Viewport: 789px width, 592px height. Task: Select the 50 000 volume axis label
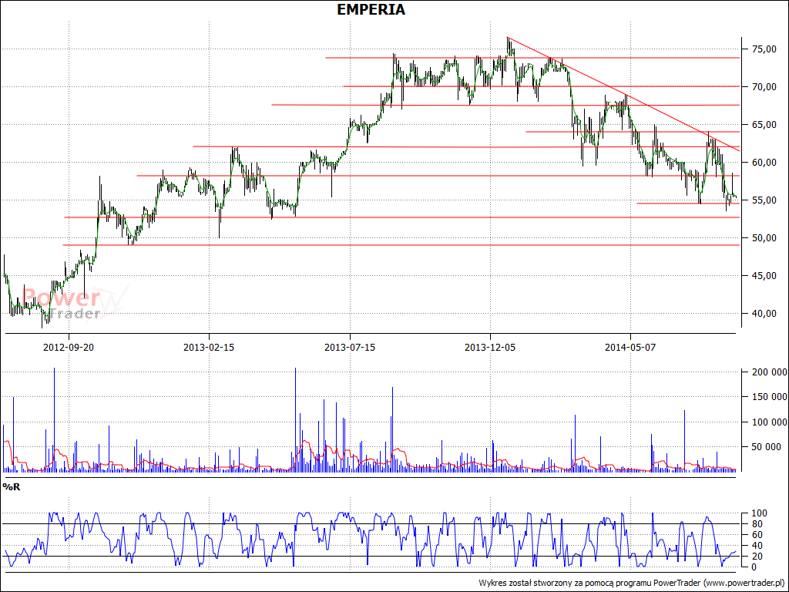pyautogui.click(x=767, y=447)
